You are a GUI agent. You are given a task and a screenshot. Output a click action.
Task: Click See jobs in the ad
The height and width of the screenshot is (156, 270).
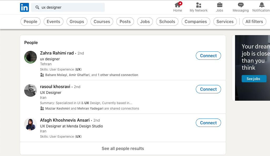[254, 79]
